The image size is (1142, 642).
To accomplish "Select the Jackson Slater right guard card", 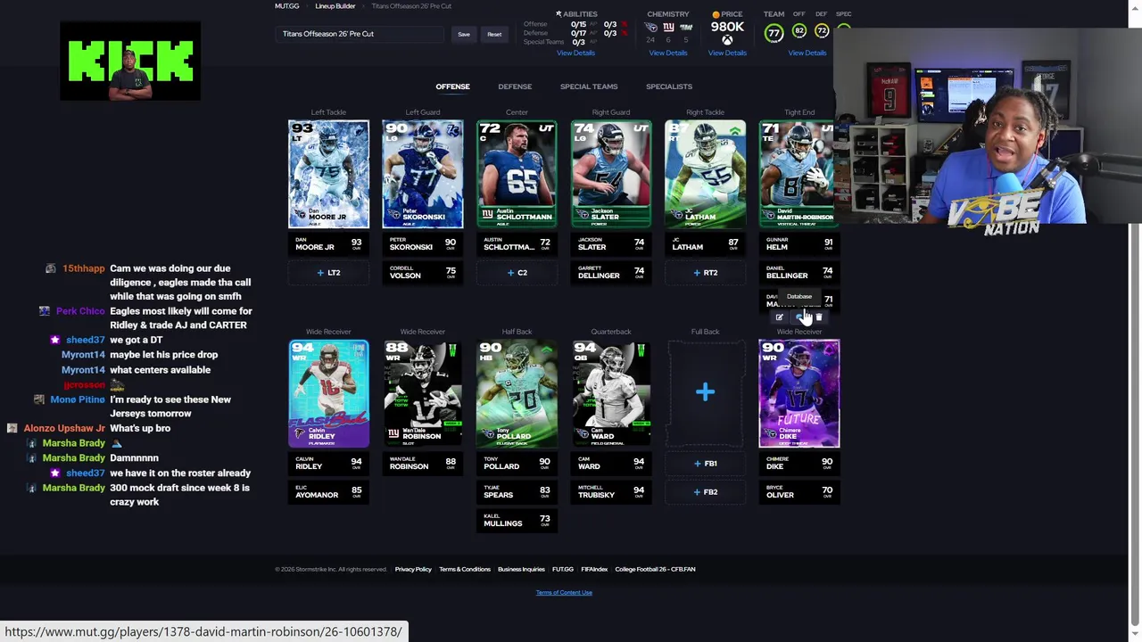I will [x=611, y=174].
